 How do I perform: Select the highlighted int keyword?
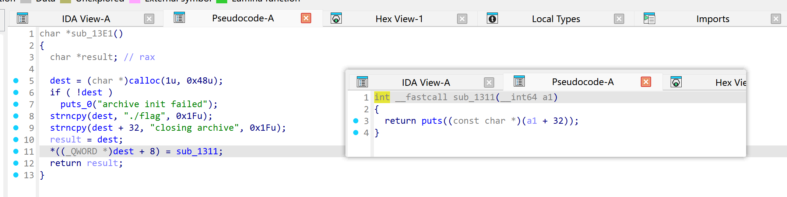tap(382, 97)
